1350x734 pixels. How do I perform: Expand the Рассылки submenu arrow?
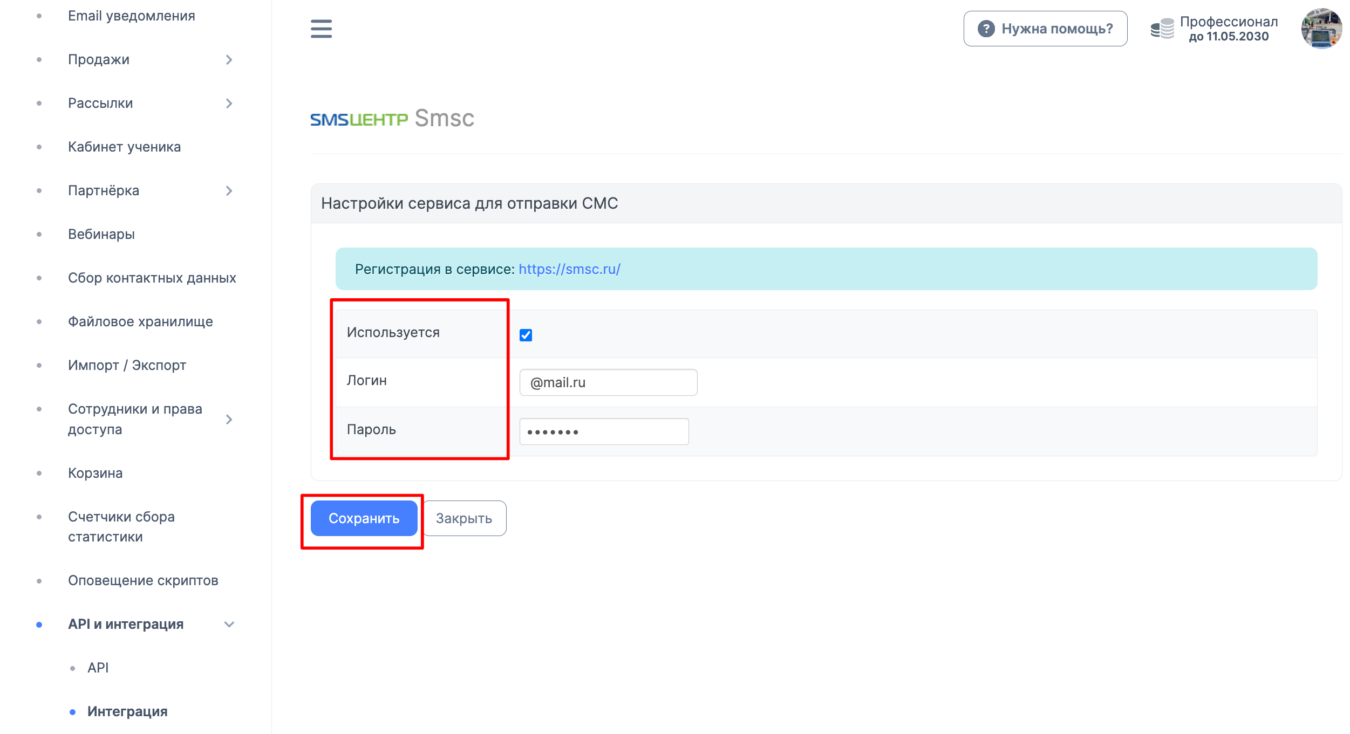pyautogui.click(x=229, y=104)
